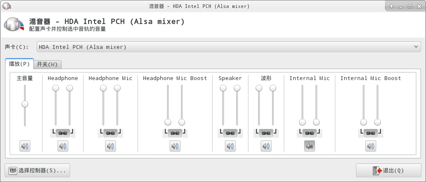This screenshot has width=426, height=182.
Task: Click the left Internal Mic Boost slider handle
Action: pyautogui.click(x=364, y=122)
